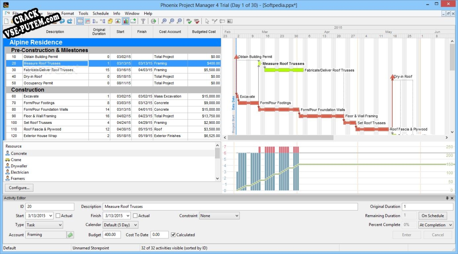Screen dimensions: 458x254
Task: Toggle the activity table view icon
Action: (x=80, y=21)
